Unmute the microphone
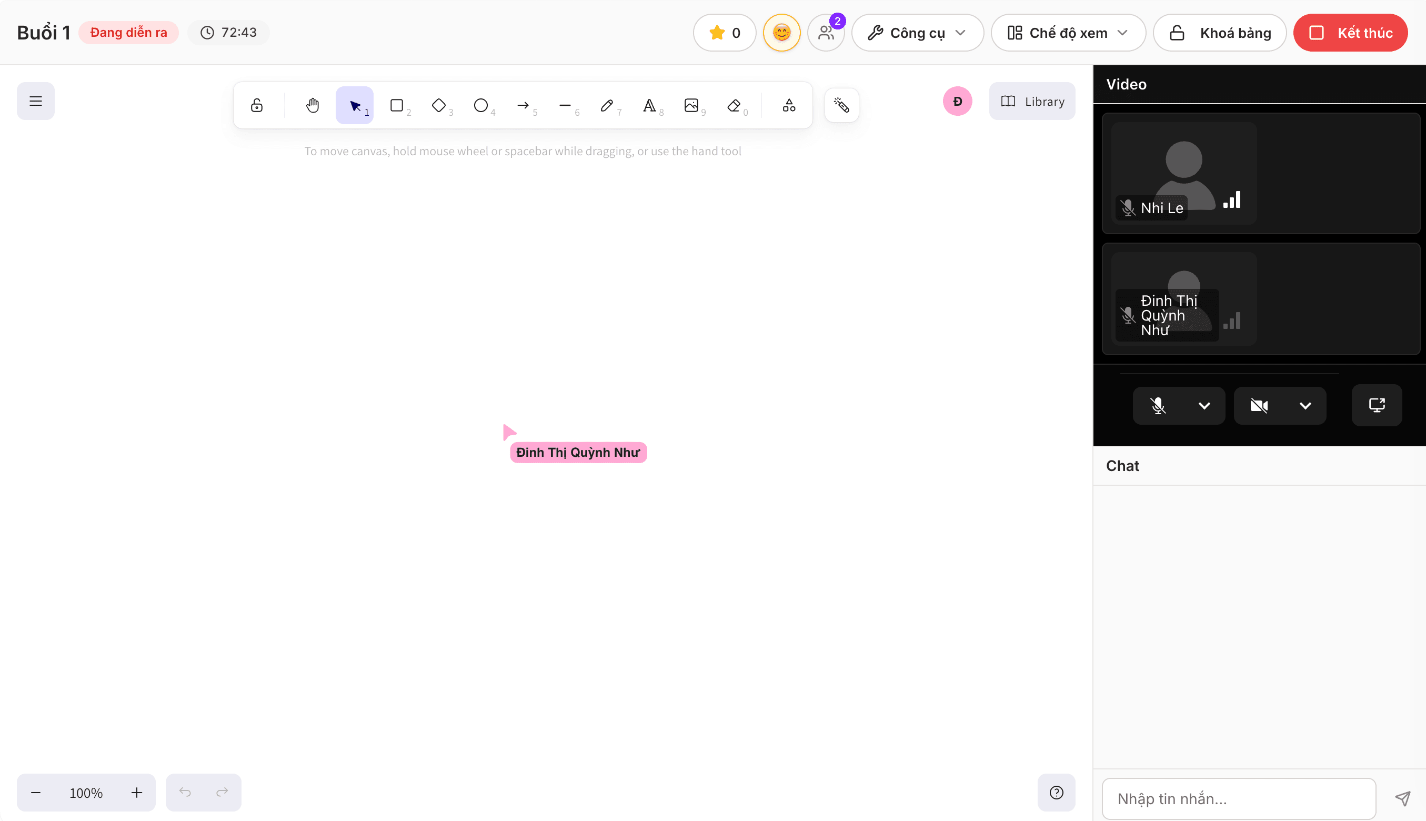Screen dimensions: 1426x821 click(1158, 405)
